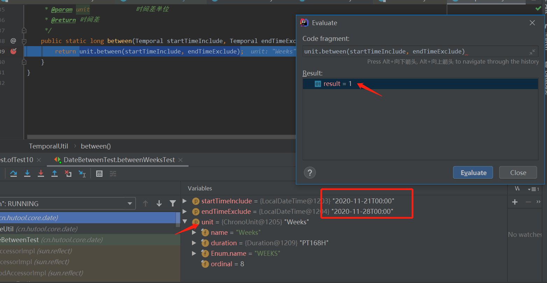Image resolution: width=547 pixels, height=283 pixels.
Task: Close the Evaluate dialog with X
Action: (532, 23)
